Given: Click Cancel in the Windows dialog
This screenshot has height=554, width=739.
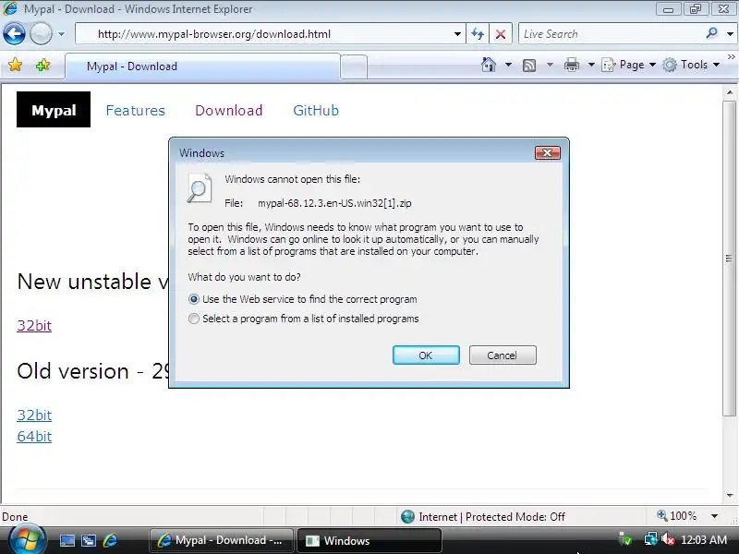Looking at the screenshot, I should pos(503,355).
